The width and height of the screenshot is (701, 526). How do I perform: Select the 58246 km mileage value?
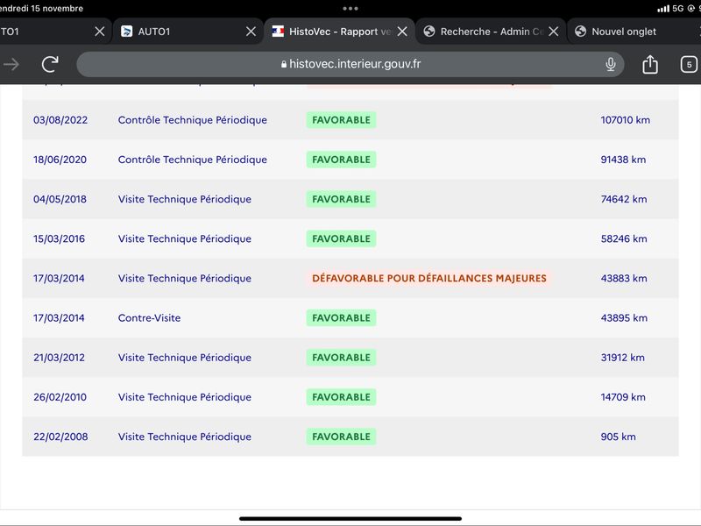(x=624, y=238)
